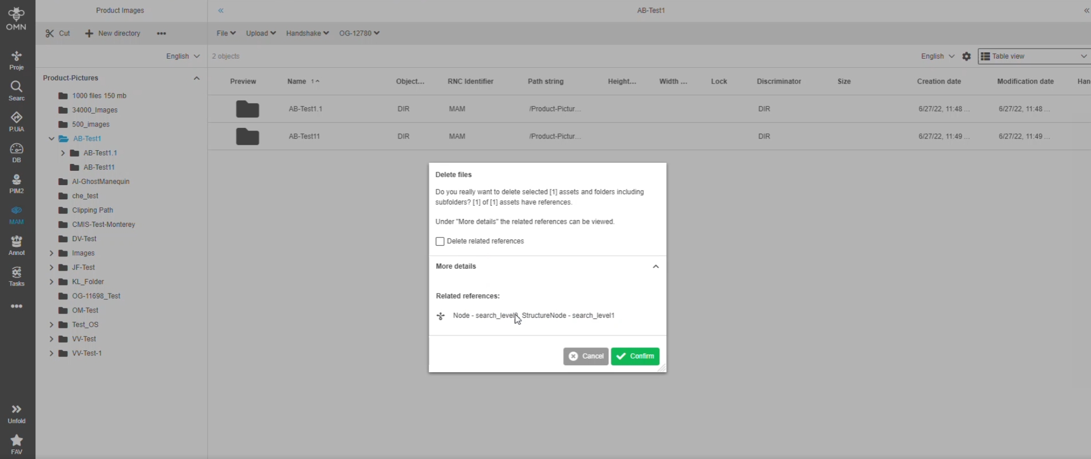Enable the Delete related references checkbox
This screenshot has height=459, width=1091.
440,241
